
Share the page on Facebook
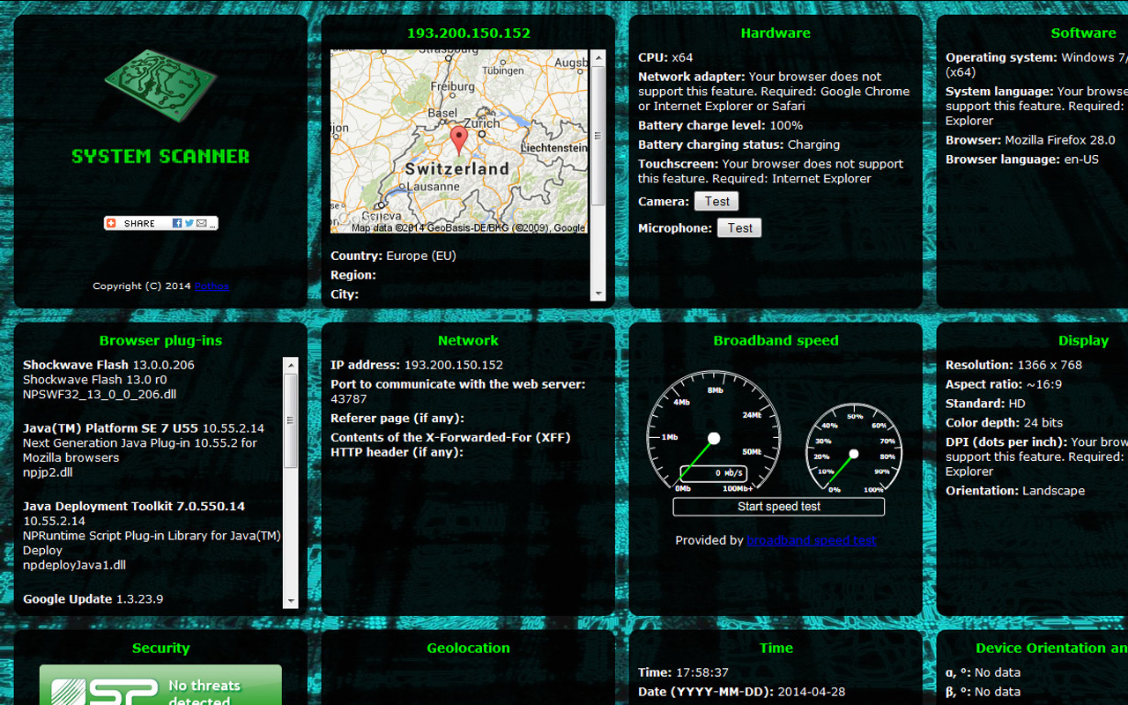(x=177, y=224)
